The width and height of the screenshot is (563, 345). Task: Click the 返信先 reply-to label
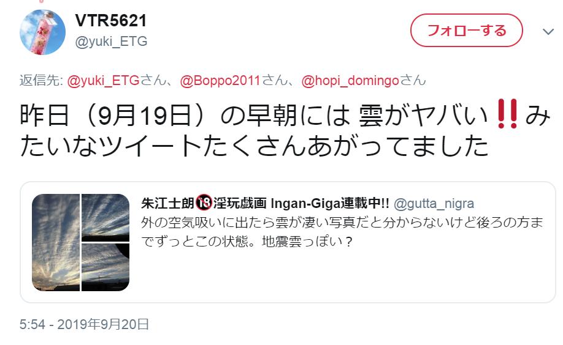click(41, 80)
